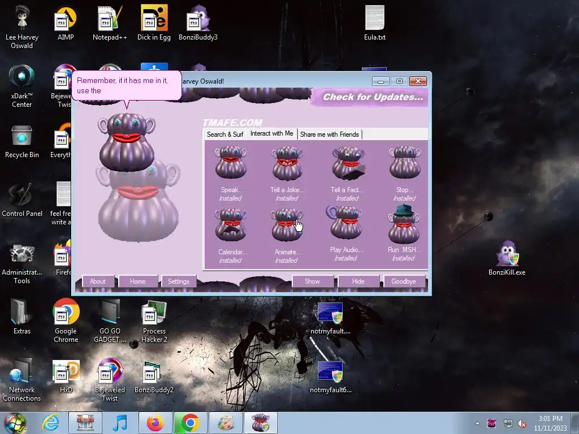This screenshot has width=579, height=434.
Task: Click Bejeweled Twist icon in bottom row
Action: click(110, 380)
